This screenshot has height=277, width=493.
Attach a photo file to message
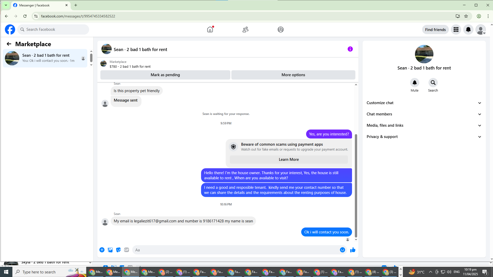click(x=110, y=250)
